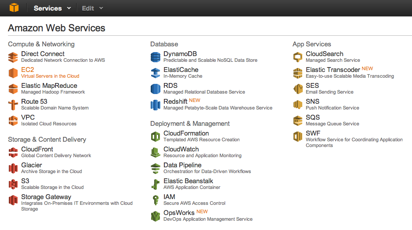Viewport: 412px width, 230px height.
Task: Click the SQS message queue icon
Action: tap(298, 121)
